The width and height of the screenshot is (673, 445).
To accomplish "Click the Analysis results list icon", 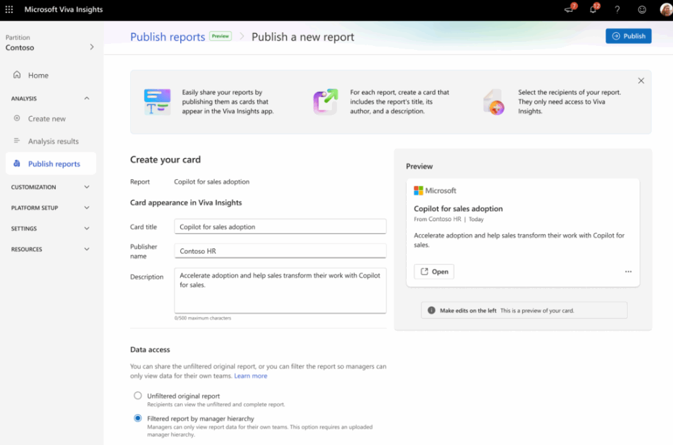I will point(16,140).
